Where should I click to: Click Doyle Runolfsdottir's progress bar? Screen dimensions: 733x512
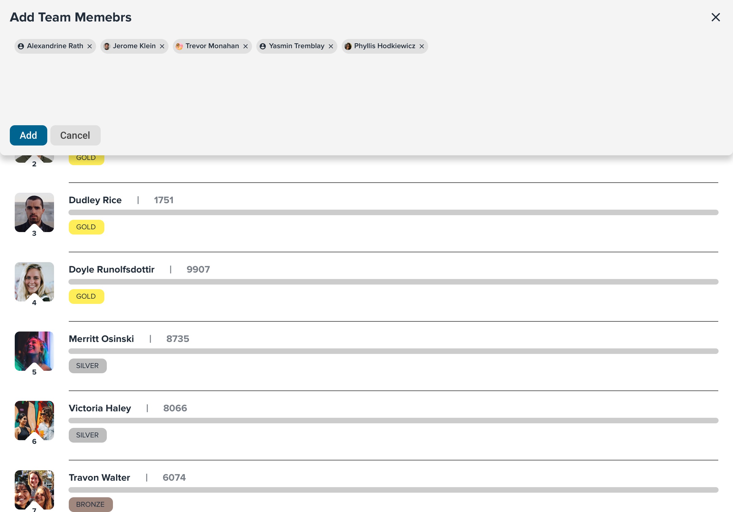[393, 282]
